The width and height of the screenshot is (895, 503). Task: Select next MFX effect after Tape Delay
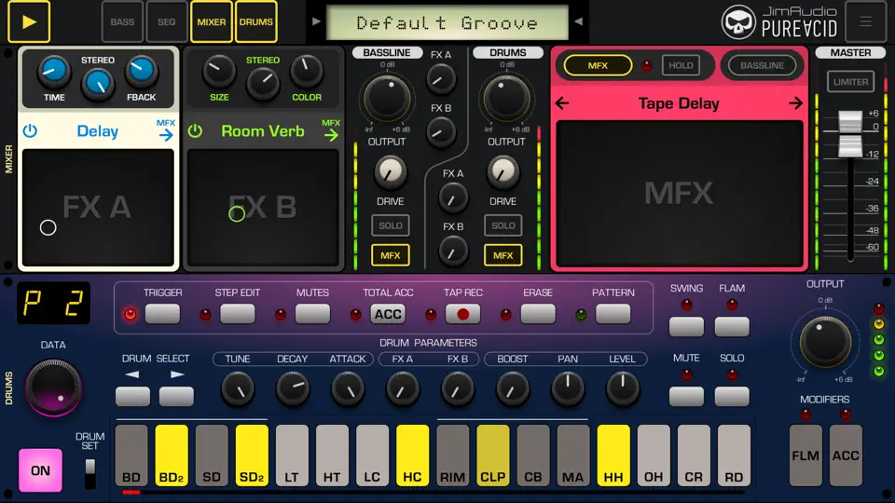pos(795,103)
